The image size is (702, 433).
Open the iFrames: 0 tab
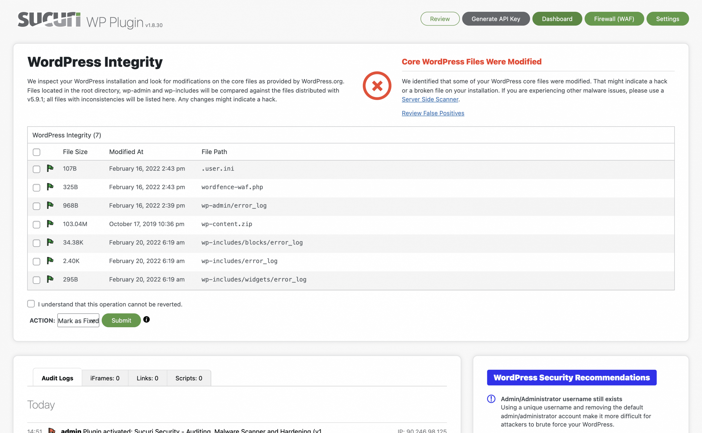tap(105, 378)
